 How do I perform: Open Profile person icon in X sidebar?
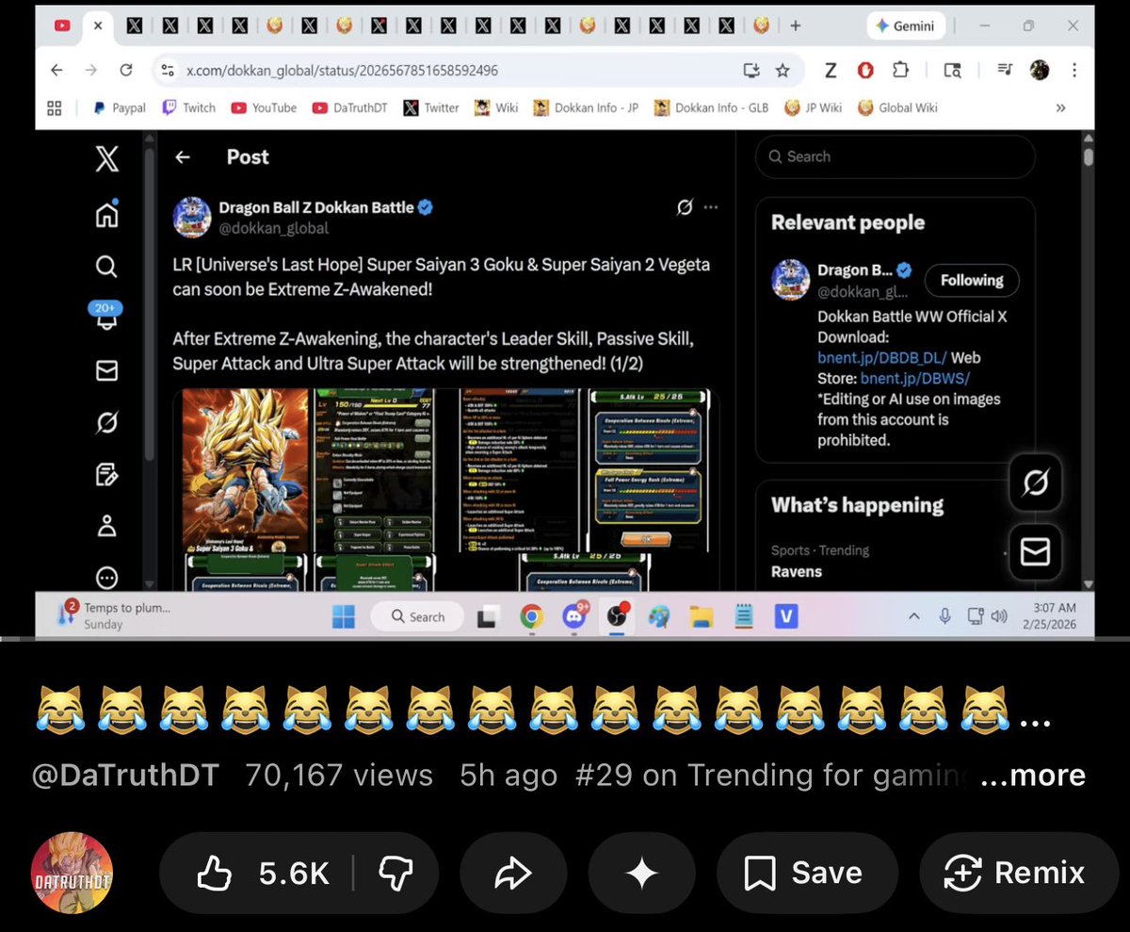[106, 525]
